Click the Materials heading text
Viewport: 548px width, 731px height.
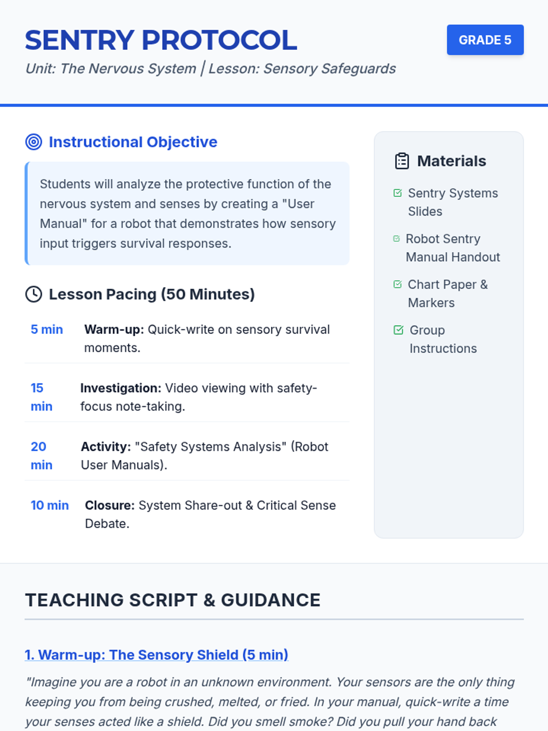452,161
